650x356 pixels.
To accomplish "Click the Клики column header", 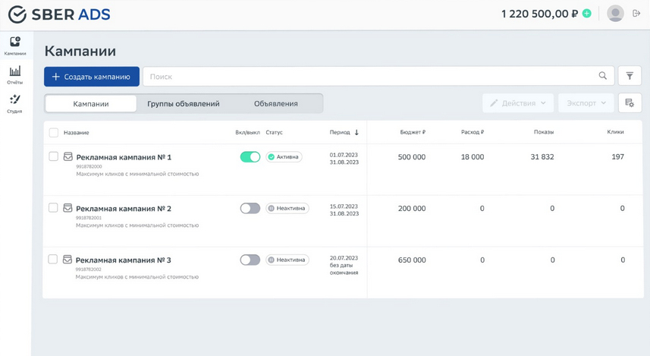I will (616, 132).
